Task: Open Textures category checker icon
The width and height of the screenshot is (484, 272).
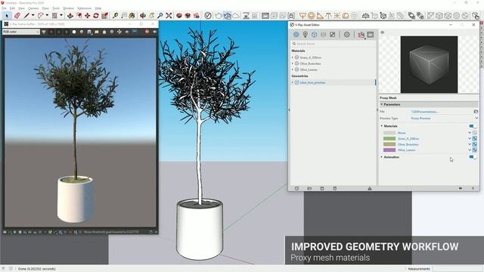Action: point(332,35)
